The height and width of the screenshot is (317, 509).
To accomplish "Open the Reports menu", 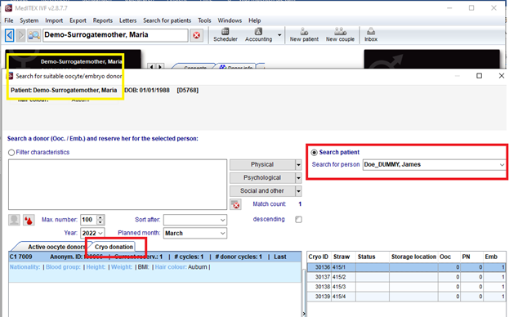I will point(103,20).
